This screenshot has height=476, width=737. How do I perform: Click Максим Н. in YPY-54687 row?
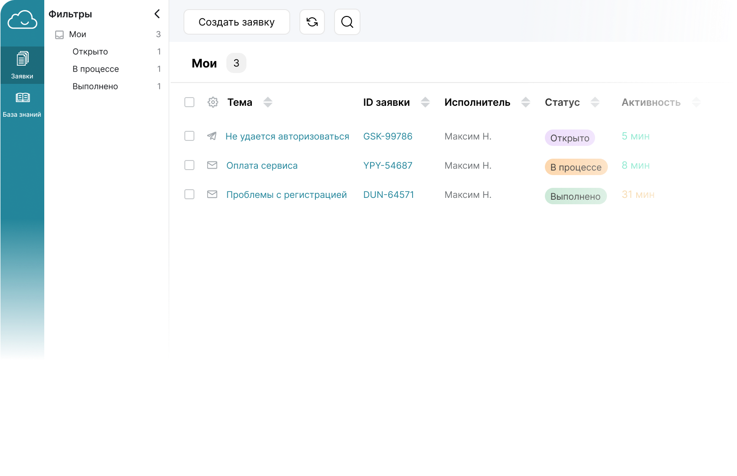[468, 166]
